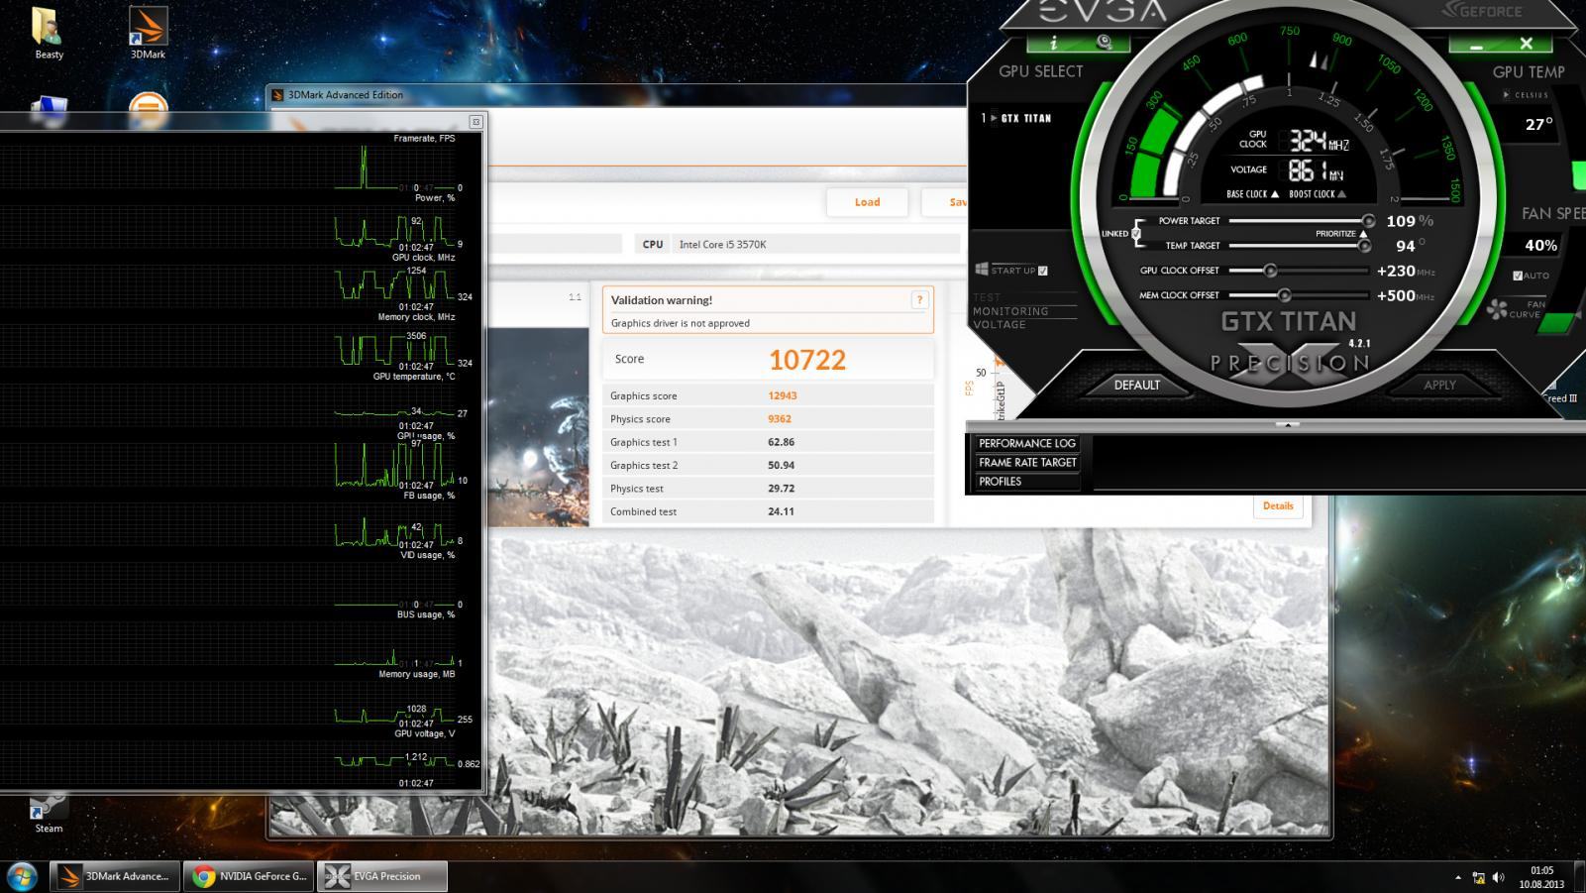This screenshot has width=1586, height=893.
Task: Close the EVGA Precision window
Action: point(1527,45)
